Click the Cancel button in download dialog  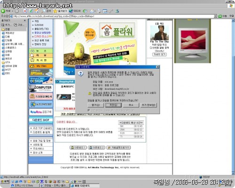131,105
